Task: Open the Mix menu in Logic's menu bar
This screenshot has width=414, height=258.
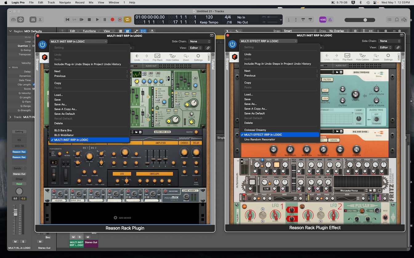Action: click(x=91, y=2)
